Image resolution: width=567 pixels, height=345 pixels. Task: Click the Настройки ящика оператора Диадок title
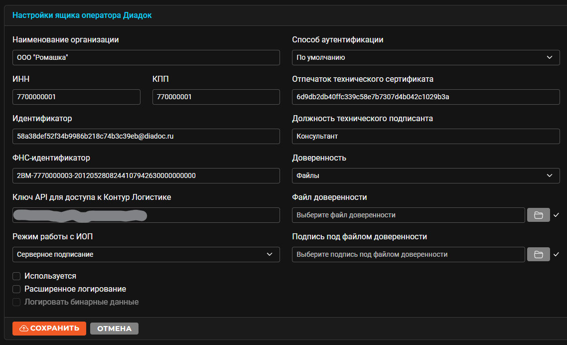pyautogui.click(x=82, y=15)
